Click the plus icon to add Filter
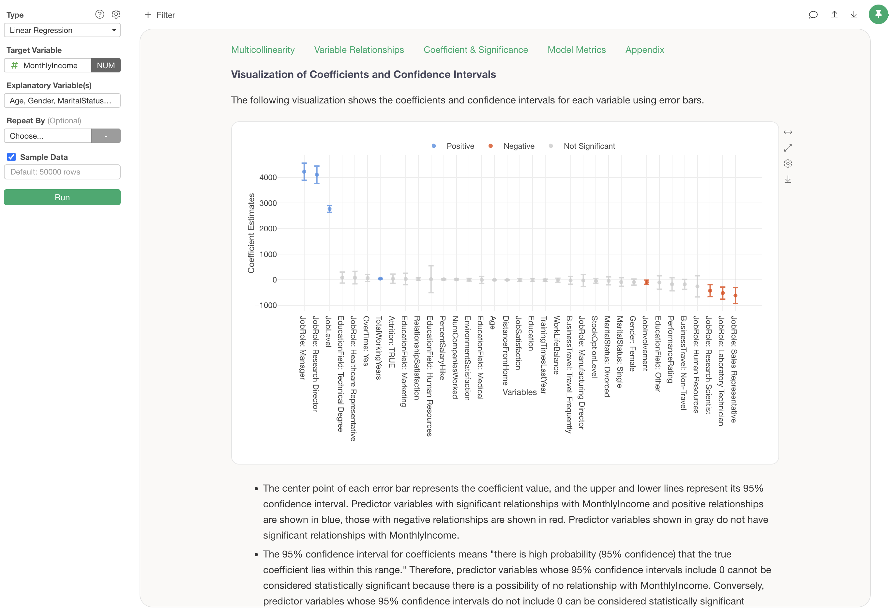889x610 pixels. coord(148,15)
